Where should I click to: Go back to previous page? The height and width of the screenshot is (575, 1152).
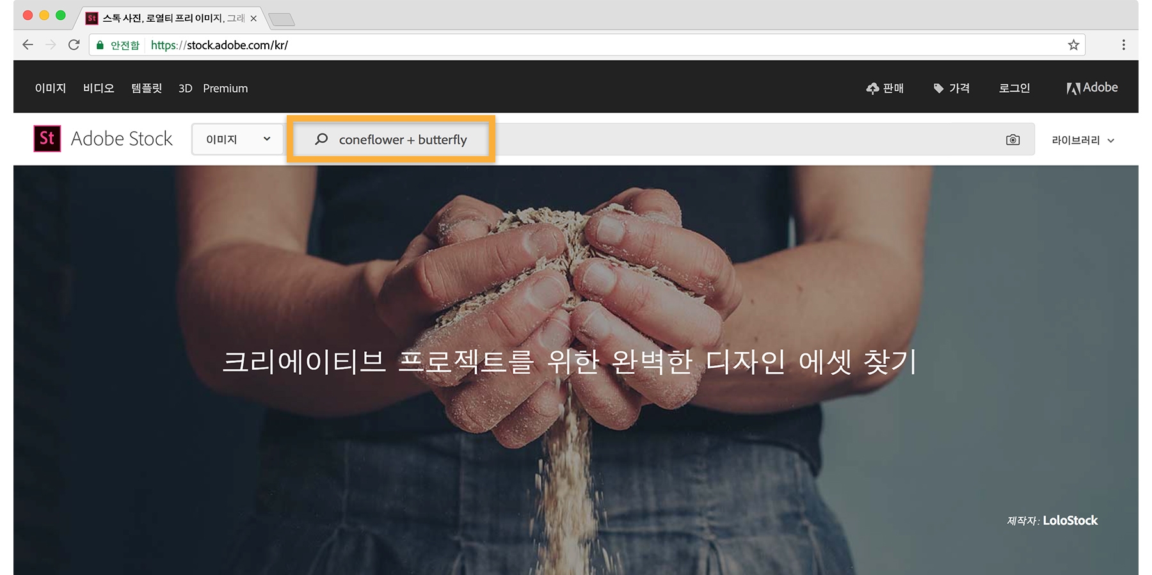click(28, 45)
